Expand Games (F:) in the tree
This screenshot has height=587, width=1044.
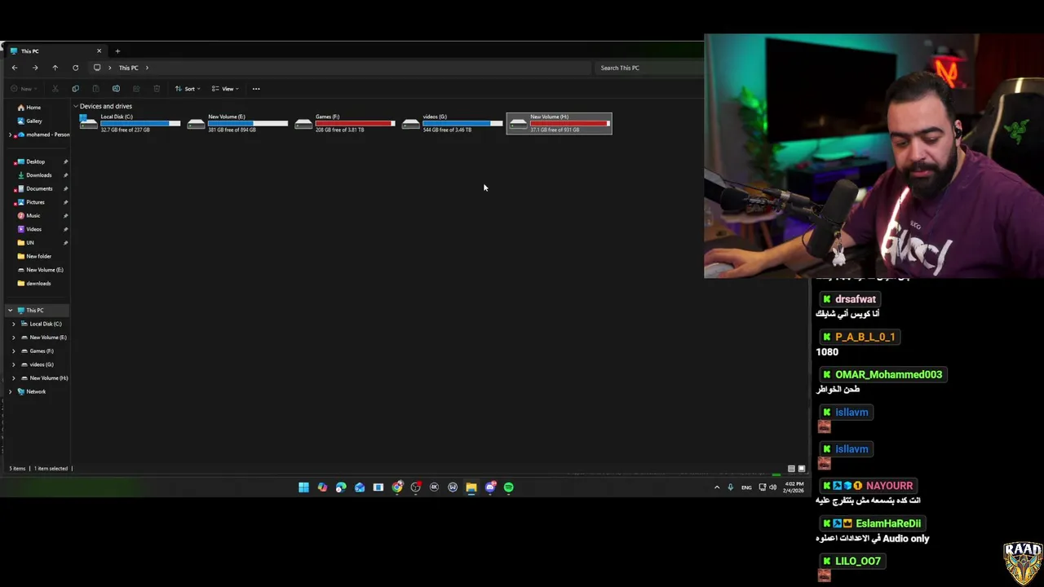(x=13, y=351)
